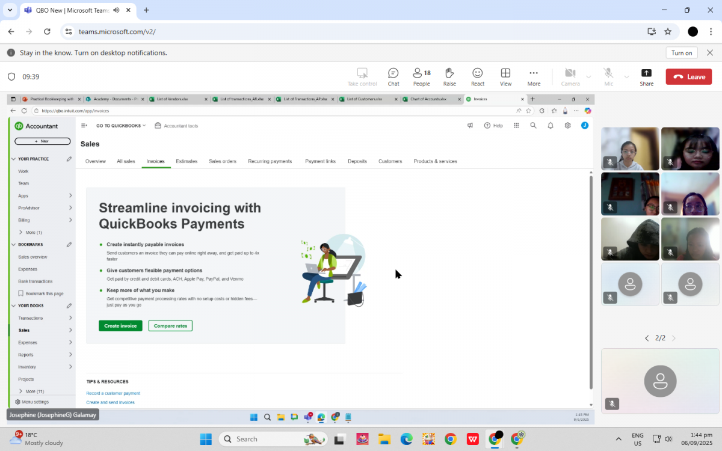The width and height of the screenshot is (722, 451).
Task: Toggle the Camera on
Action: tap(570, 76)
